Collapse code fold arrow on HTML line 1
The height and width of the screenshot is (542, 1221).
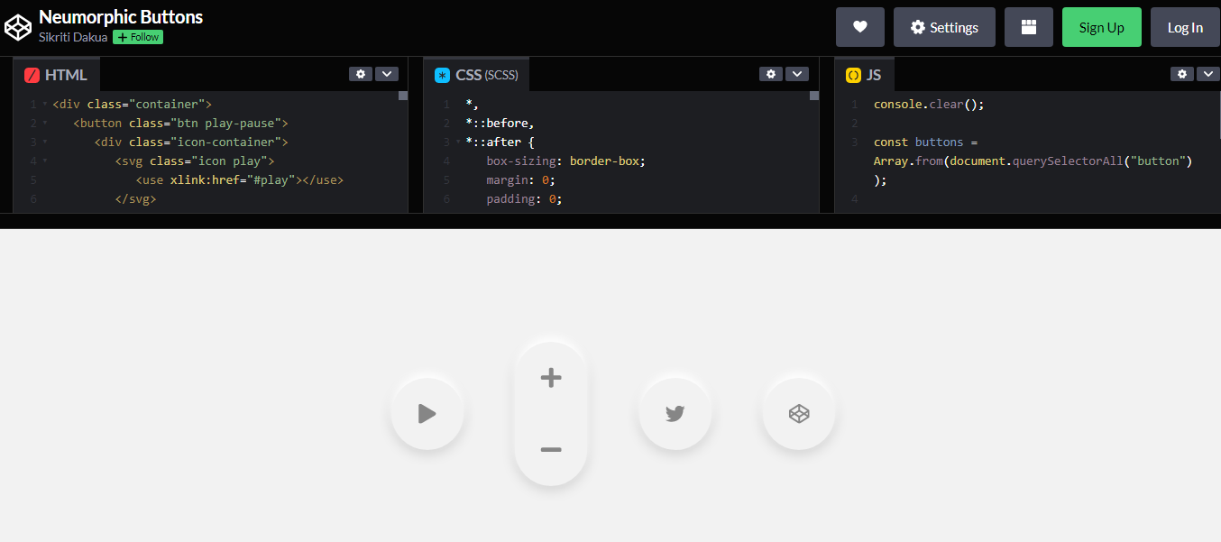[x=45, y=105]
